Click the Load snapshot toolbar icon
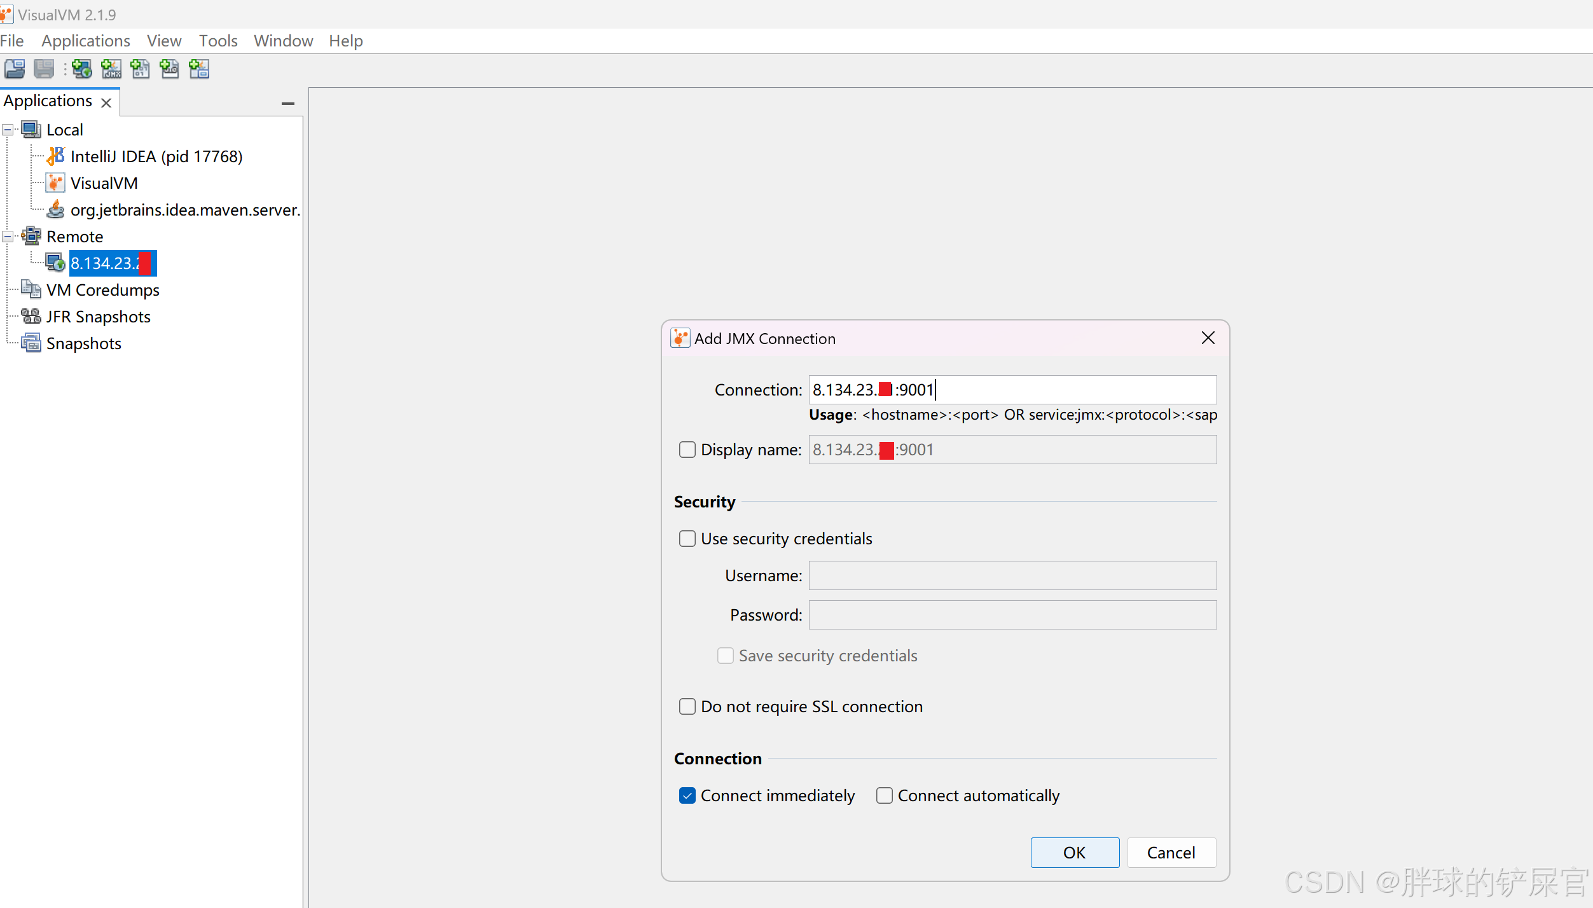This screenshot has height=908, width=1593. [15, 69]
